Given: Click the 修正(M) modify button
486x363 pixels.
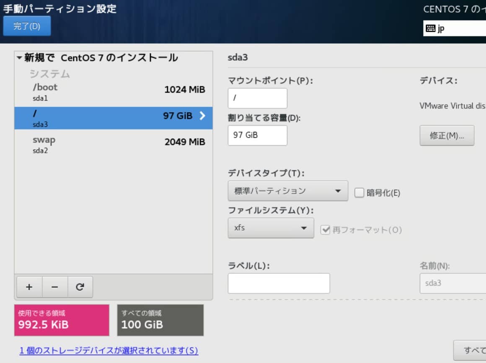Looking at the screenshot, I should [x=447, y=135].
